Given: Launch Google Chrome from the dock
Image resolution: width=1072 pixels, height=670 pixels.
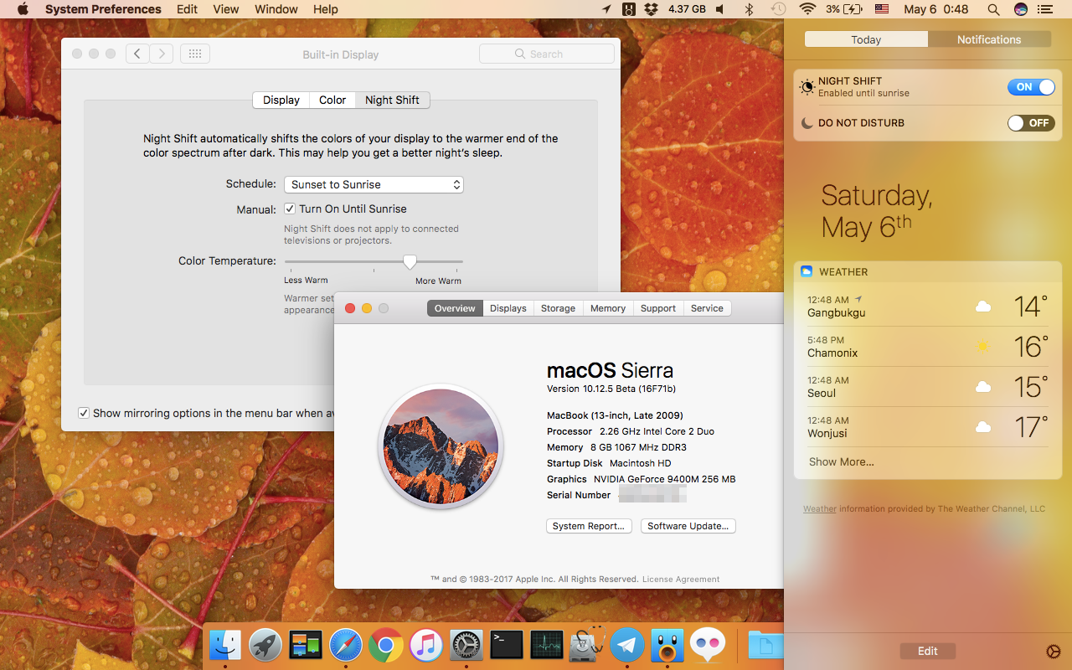Looking at the screenshot, I should point(385,645).
